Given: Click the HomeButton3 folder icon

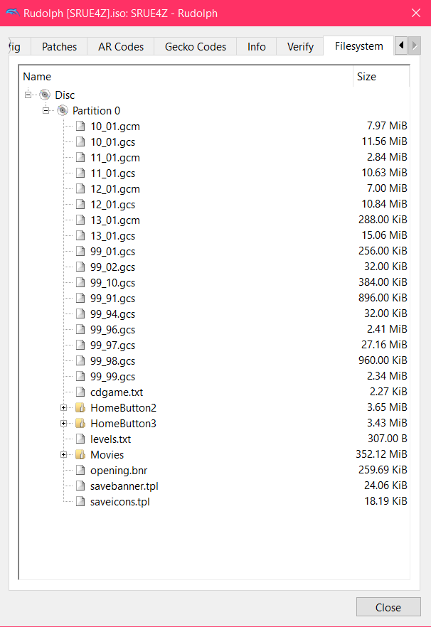Looking at the screenshot, I should (80, 424).
